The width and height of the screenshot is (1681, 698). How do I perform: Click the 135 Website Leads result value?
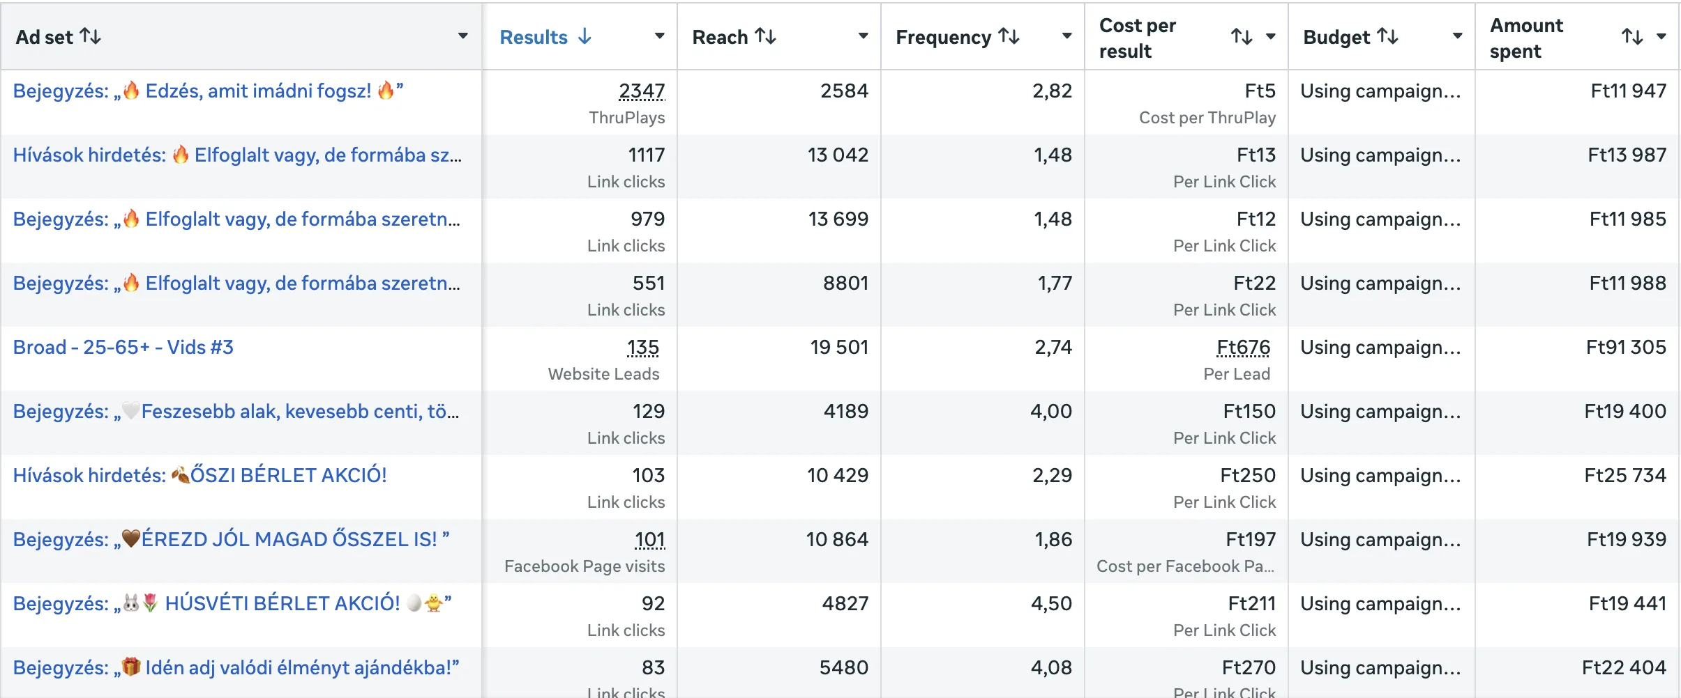642,348
